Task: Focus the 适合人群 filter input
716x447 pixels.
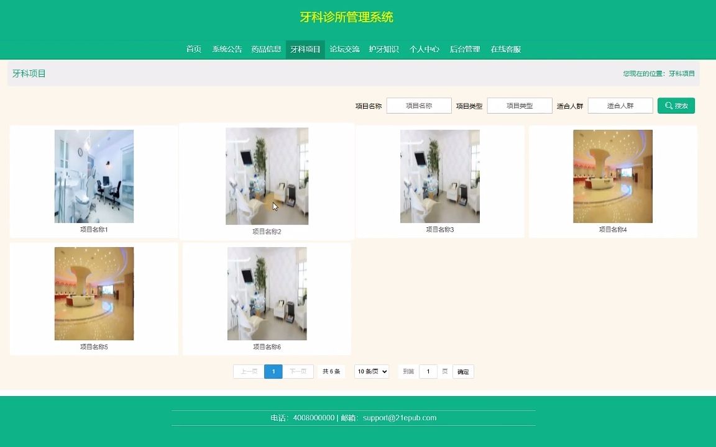Action: [x=620, y=106]
